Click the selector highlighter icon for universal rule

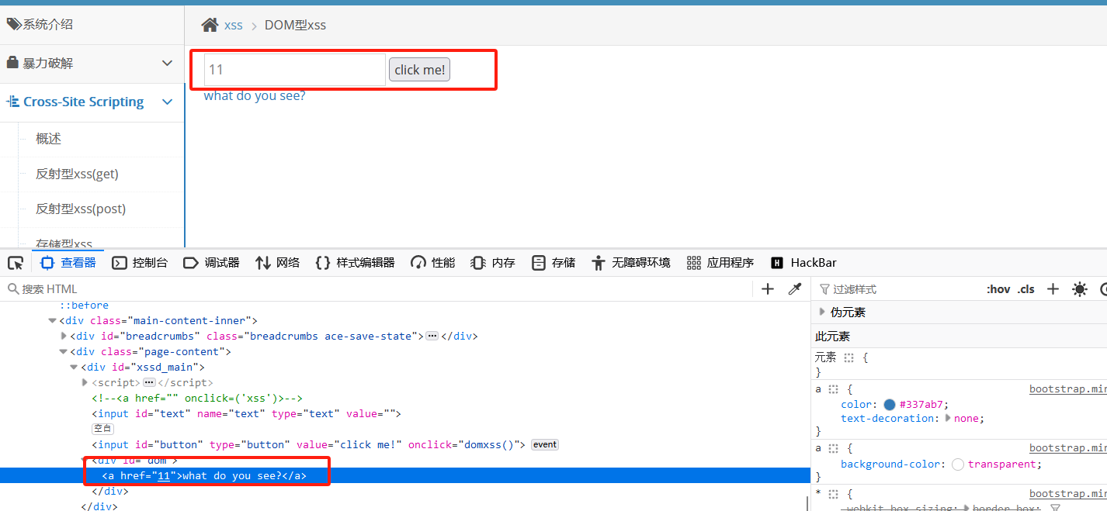834,494
